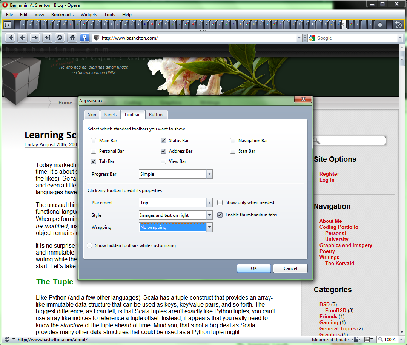The image size is (407, 345).
Task: Open the closed tabs trash icon
Action: tap(398, 25)
